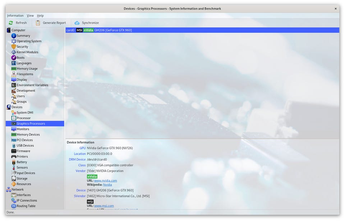Image resolution: width=345 pixels, height=221 pixels.
Task: Click the SVendor value Micro-Star International
Action: tap(118, 196)
